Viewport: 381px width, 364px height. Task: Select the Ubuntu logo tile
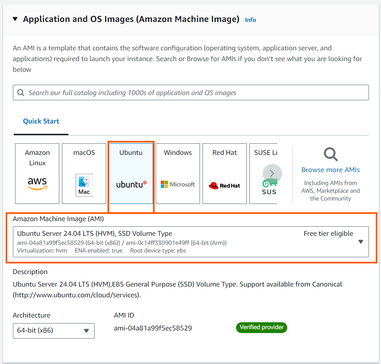click(x=131, y=184)
